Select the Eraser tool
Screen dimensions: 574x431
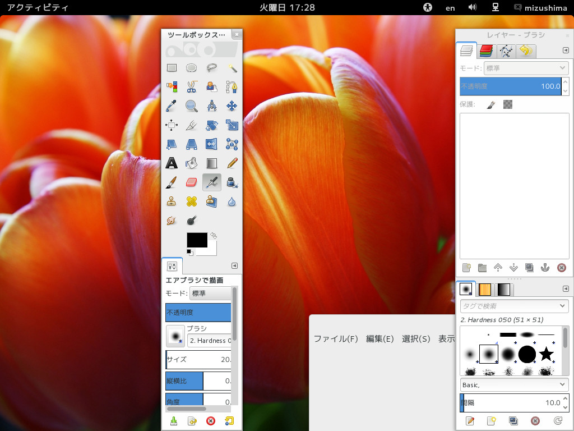[192, 182]
